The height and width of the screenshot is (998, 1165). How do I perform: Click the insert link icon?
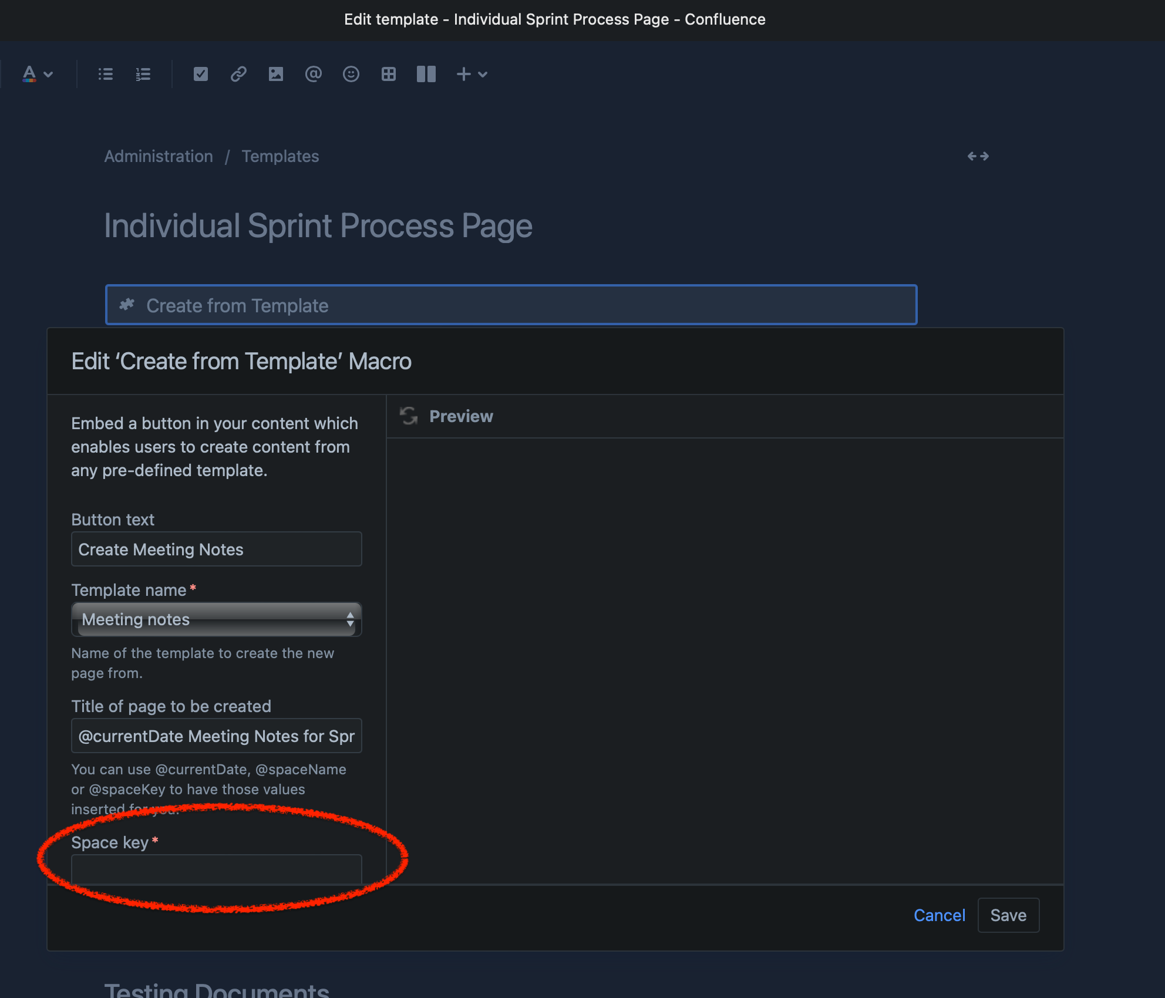(x=238, y=74)
